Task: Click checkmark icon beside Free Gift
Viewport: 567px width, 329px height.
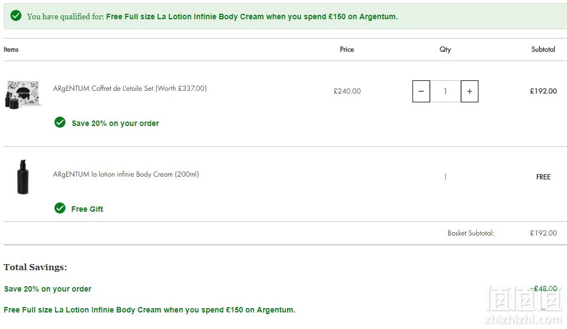Action: [60, 208]
